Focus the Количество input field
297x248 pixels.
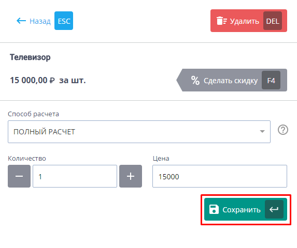[75, 176]
